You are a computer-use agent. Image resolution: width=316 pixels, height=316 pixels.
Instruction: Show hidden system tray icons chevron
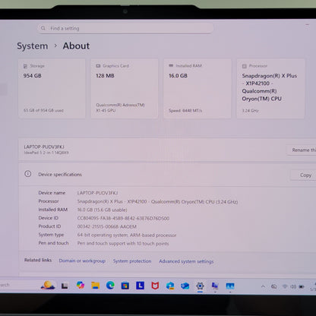pyautogui.click(x=263, y=286)
